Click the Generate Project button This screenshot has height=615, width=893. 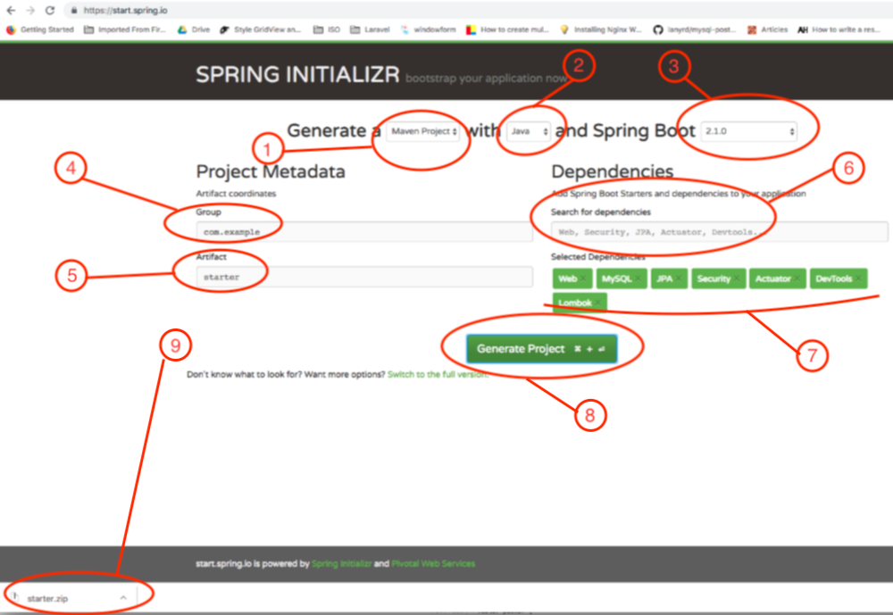[541, 348]
